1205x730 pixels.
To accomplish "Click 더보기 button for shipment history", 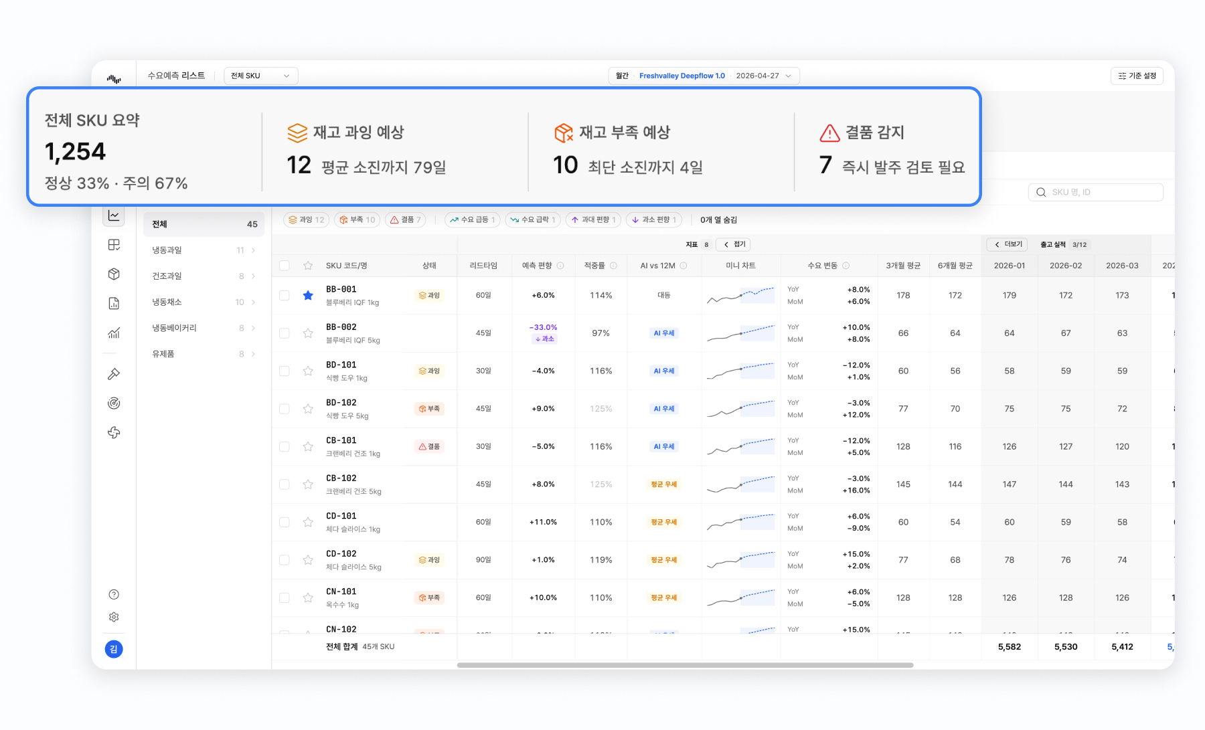I will 1008,244.
